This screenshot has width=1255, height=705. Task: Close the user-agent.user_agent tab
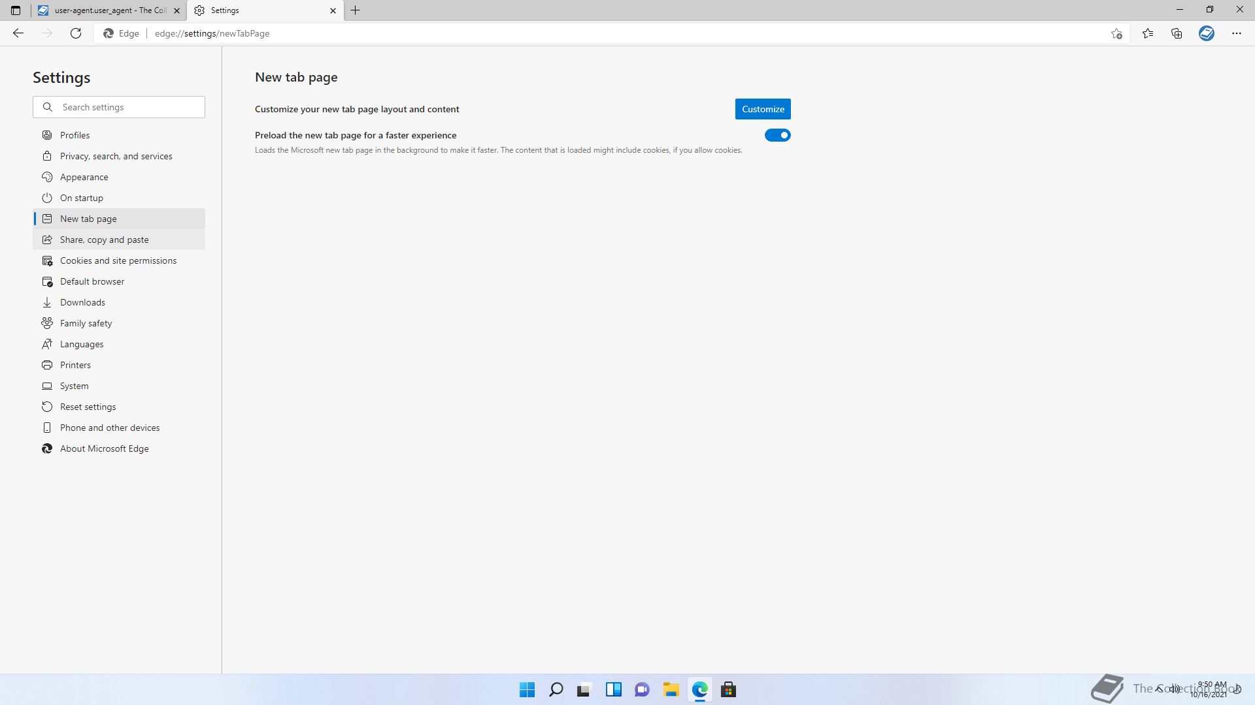click(176, 10)
